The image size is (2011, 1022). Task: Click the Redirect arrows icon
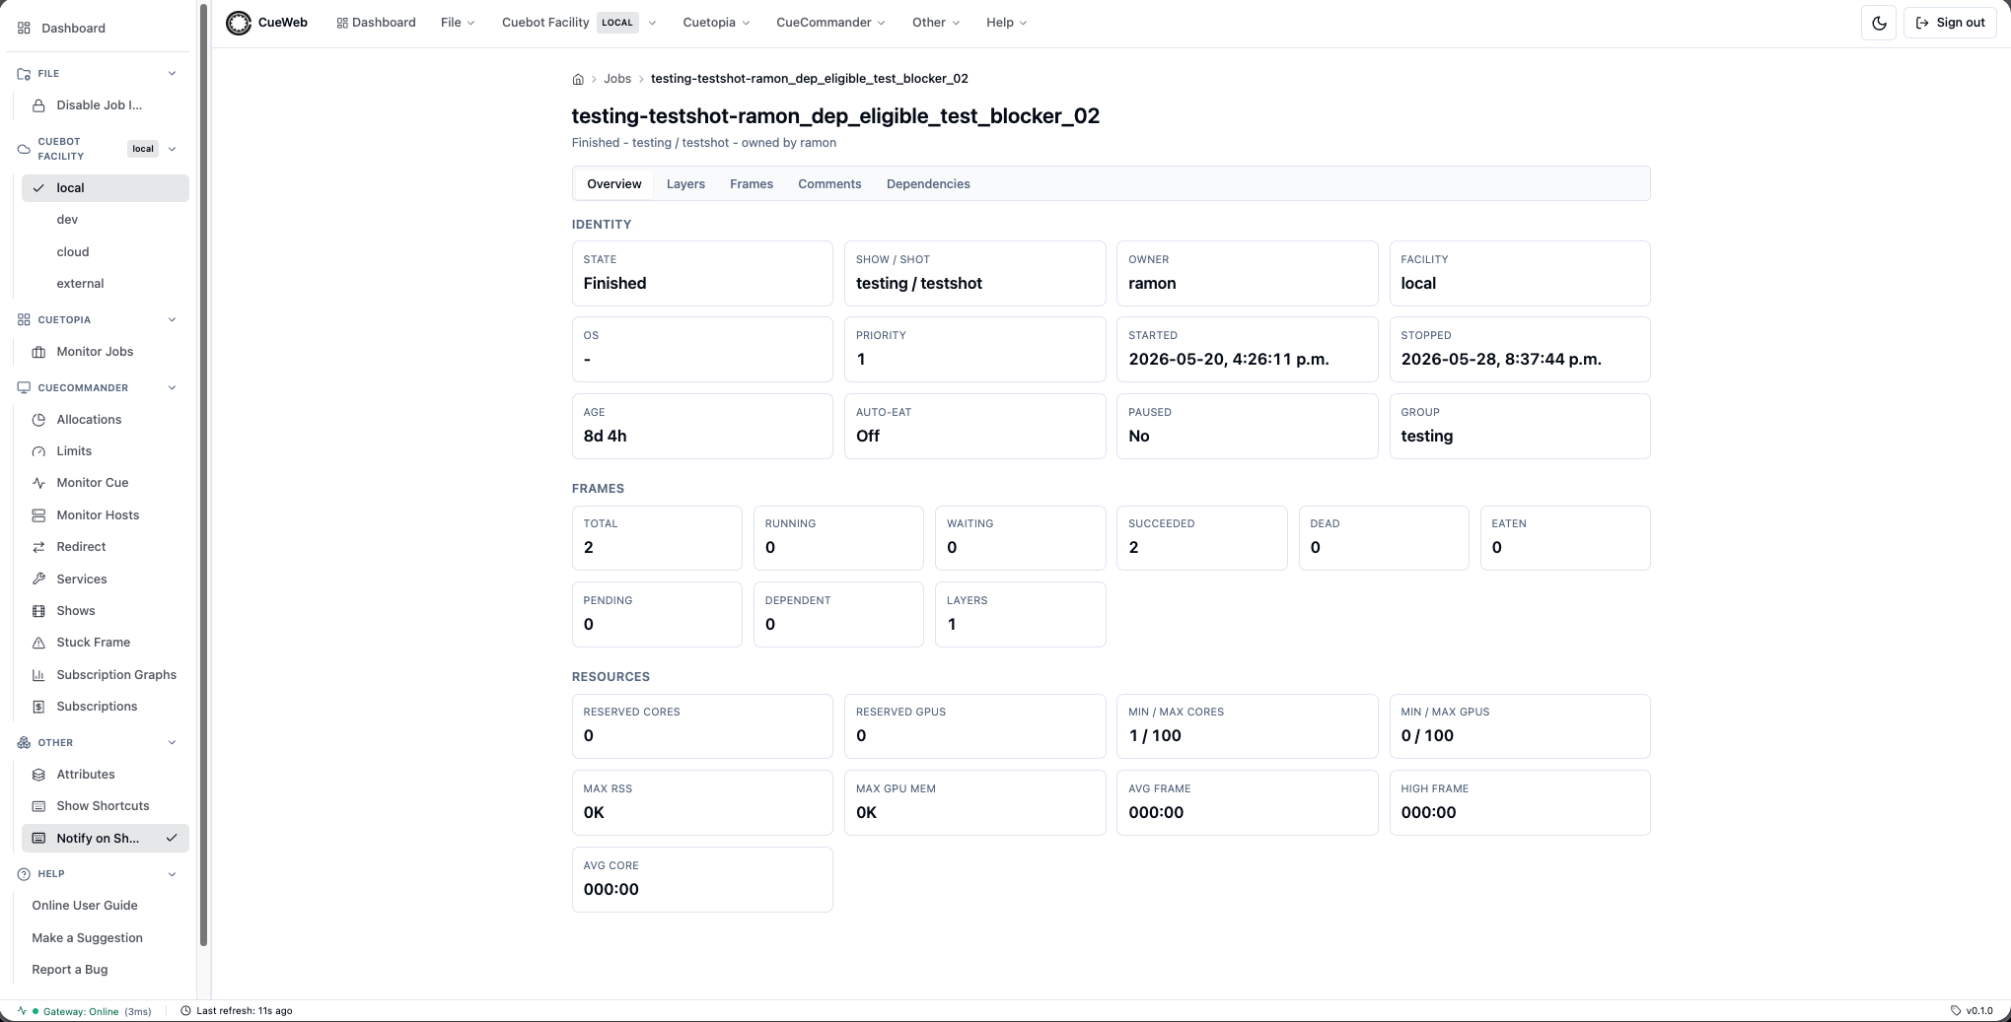pyautogui.click(x=38, y=547)
